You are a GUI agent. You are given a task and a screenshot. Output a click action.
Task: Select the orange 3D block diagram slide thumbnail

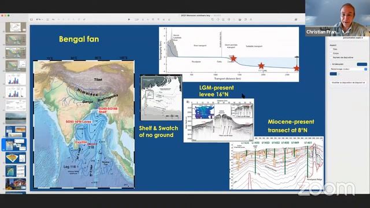pos(16,158)
